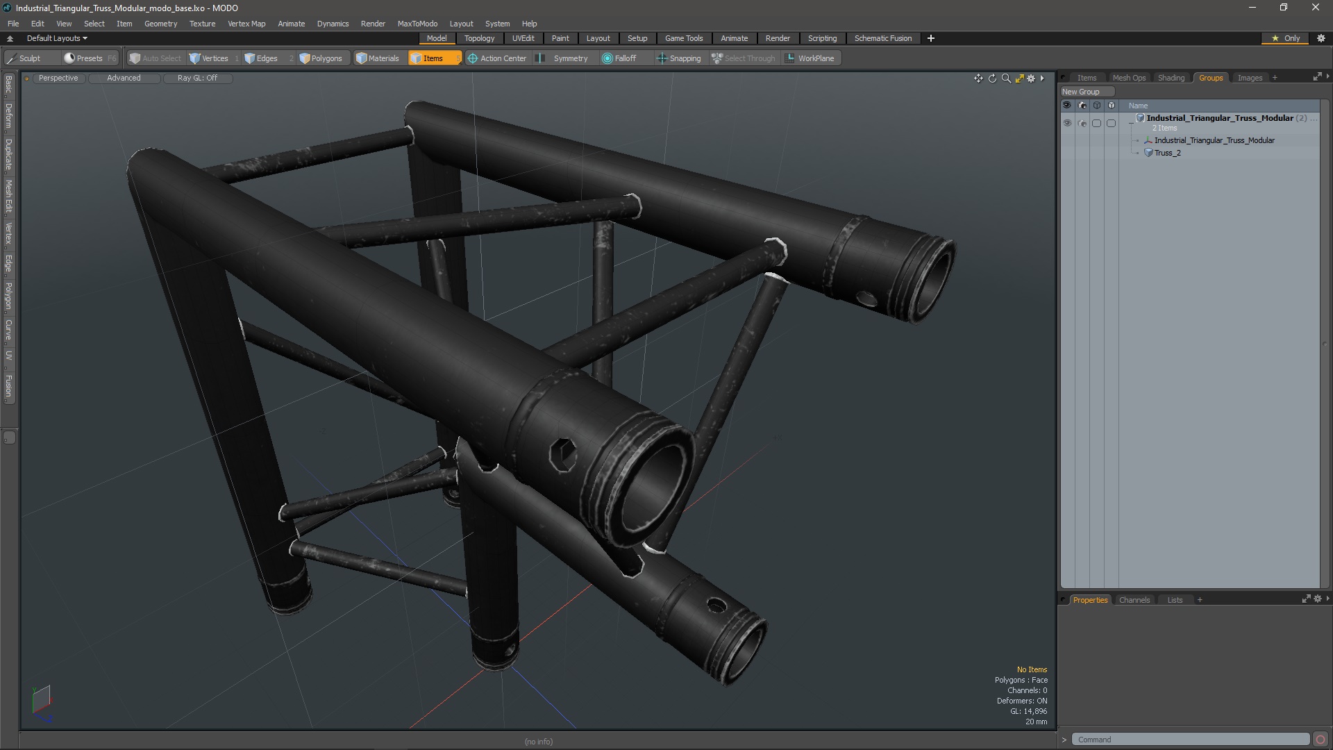Collapse the Industrial_Triangular_Truss_Modular group
This screenshot has height=750, width=1333.
1132,123
